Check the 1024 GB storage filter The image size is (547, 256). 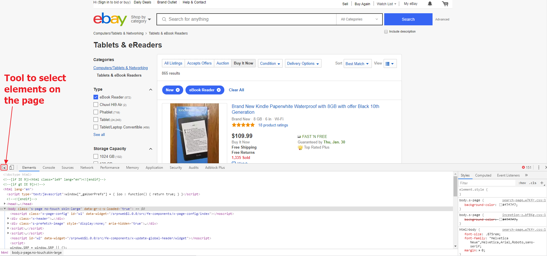[x=96, y=156]
